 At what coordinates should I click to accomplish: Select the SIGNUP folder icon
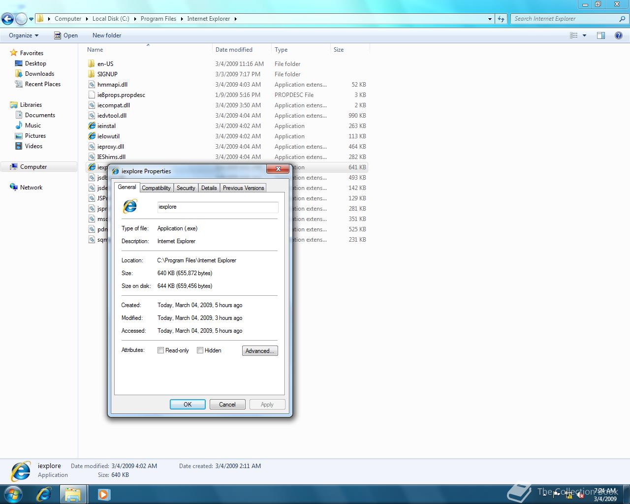[x=92, y=74]
